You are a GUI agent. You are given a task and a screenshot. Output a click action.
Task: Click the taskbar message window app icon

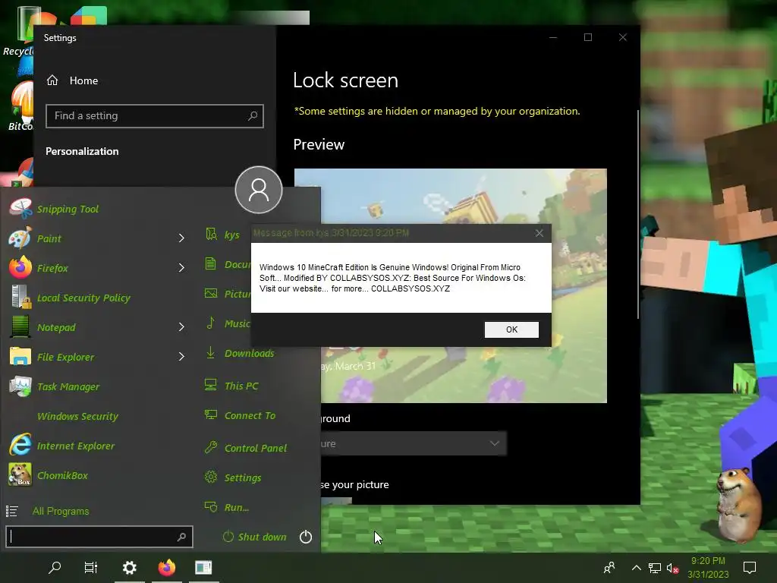click(x=203, y=568)
